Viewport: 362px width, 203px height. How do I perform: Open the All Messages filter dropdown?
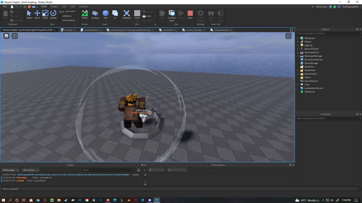[x=10, y=170]
